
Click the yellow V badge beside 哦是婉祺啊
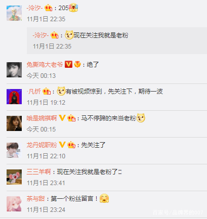[x=62, y=118]
